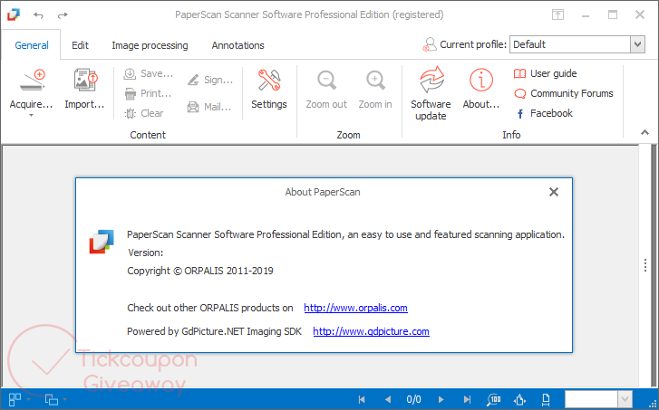Click the Current profile person icon
659x410 pixels.
[x=430, y=44]
